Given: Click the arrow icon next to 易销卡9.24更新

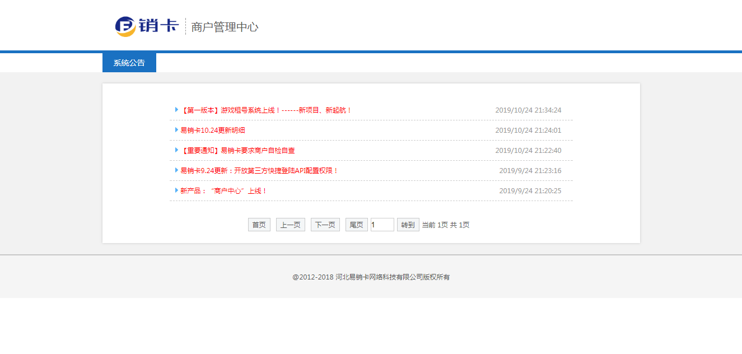Looking at the screenshot, I should (x=176, y=170).
